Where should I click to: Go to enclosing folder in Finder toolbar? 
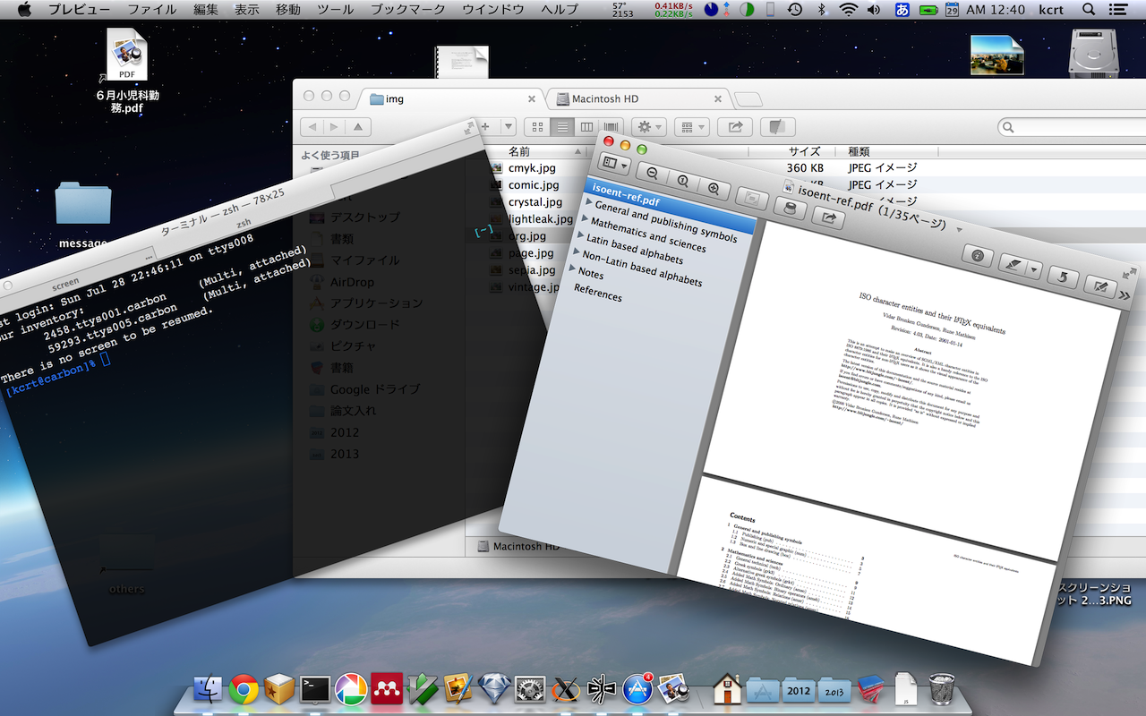(359, 127)
